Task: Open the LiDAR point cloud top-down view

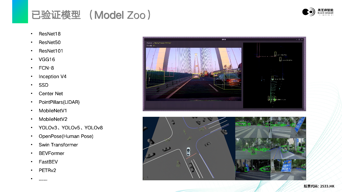Action: [x=273, y=75]
